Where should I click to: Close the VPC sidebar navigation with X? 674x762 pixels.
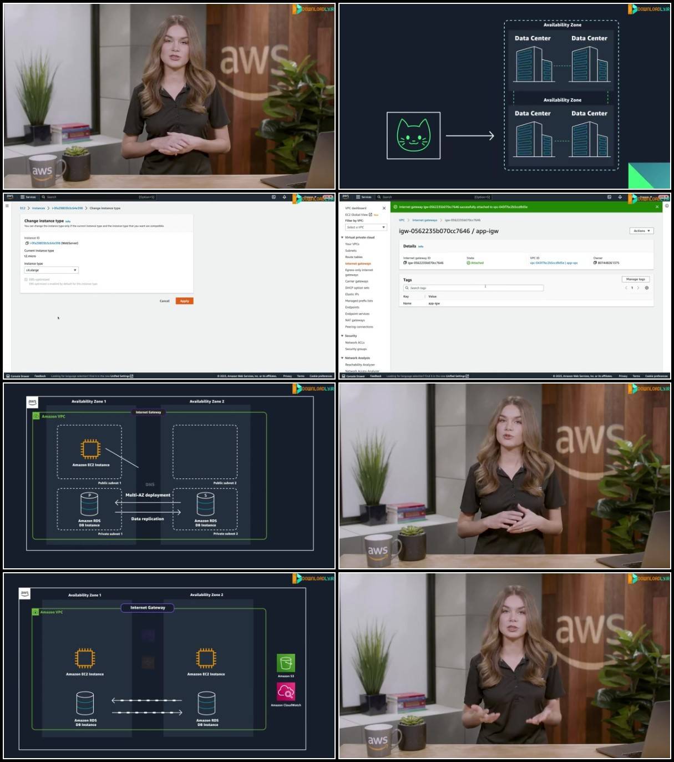click(384, 208)
